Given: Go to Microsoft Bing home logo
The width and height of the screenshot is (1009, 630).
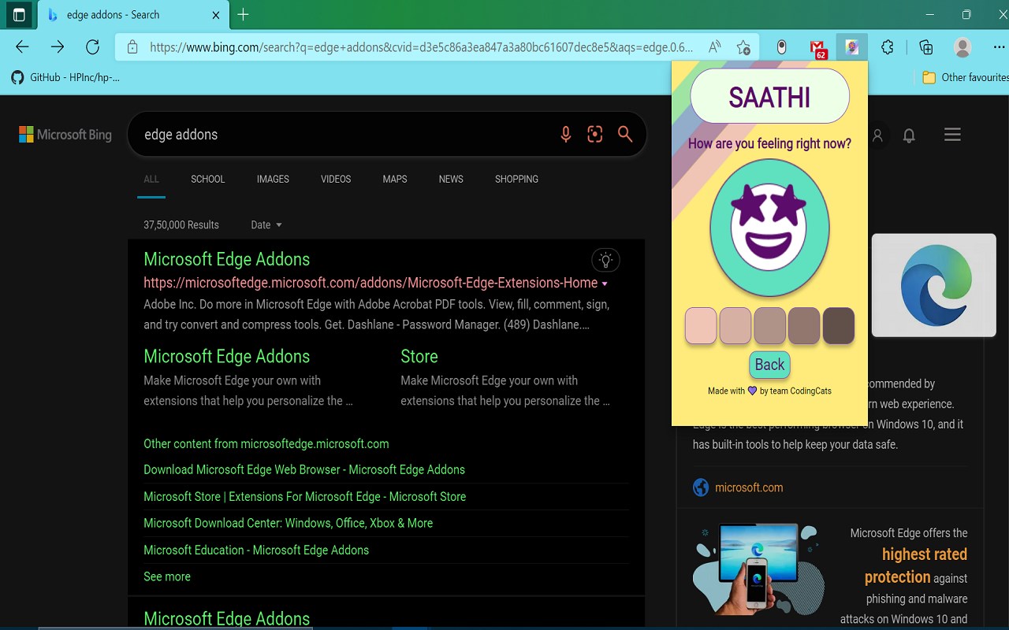Looking at the screenshot, I should tap(65, 135).
